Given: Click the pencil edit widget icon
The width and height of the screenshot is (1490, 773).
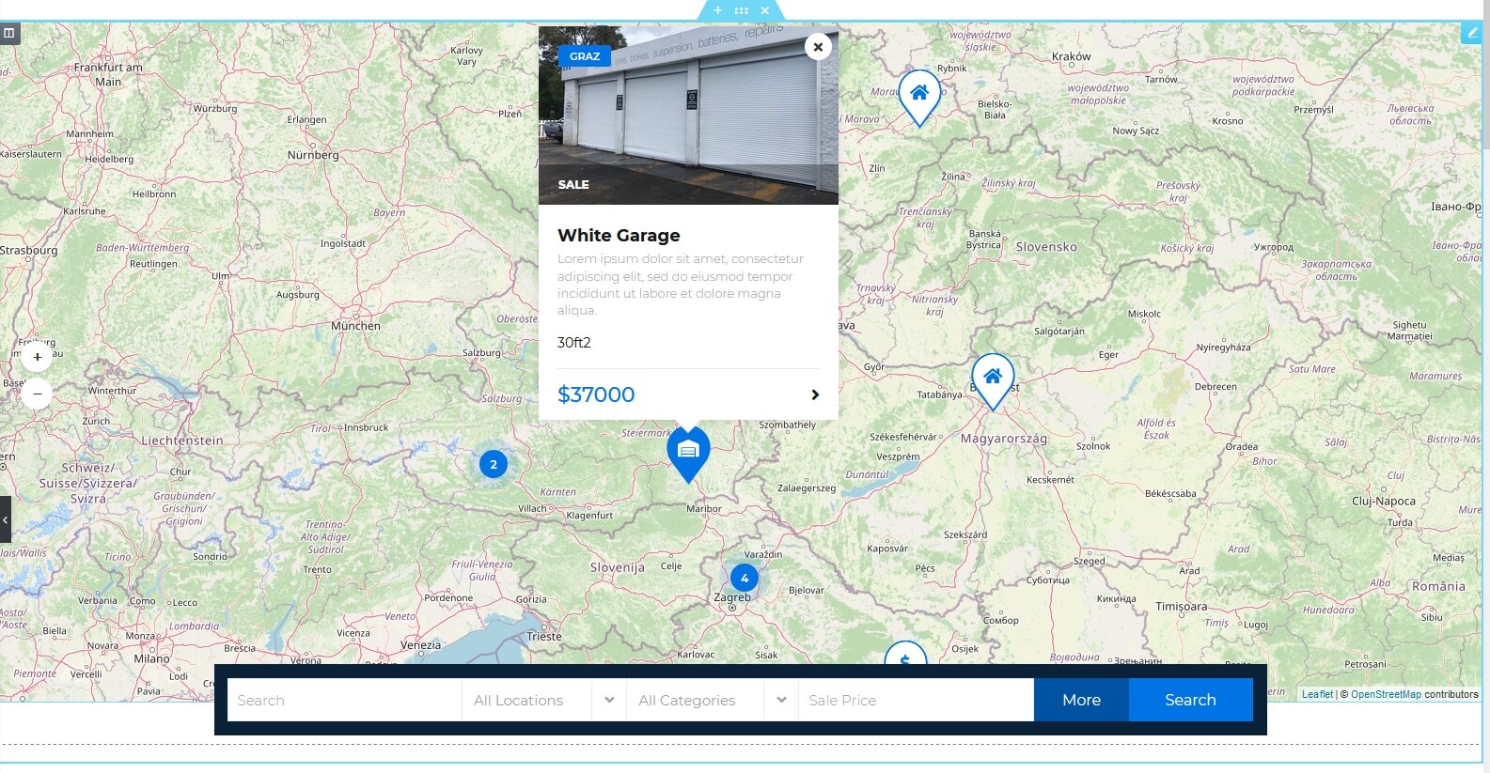Looking at the screenshot, I should pyautogui.click(x=1471, y=33).
